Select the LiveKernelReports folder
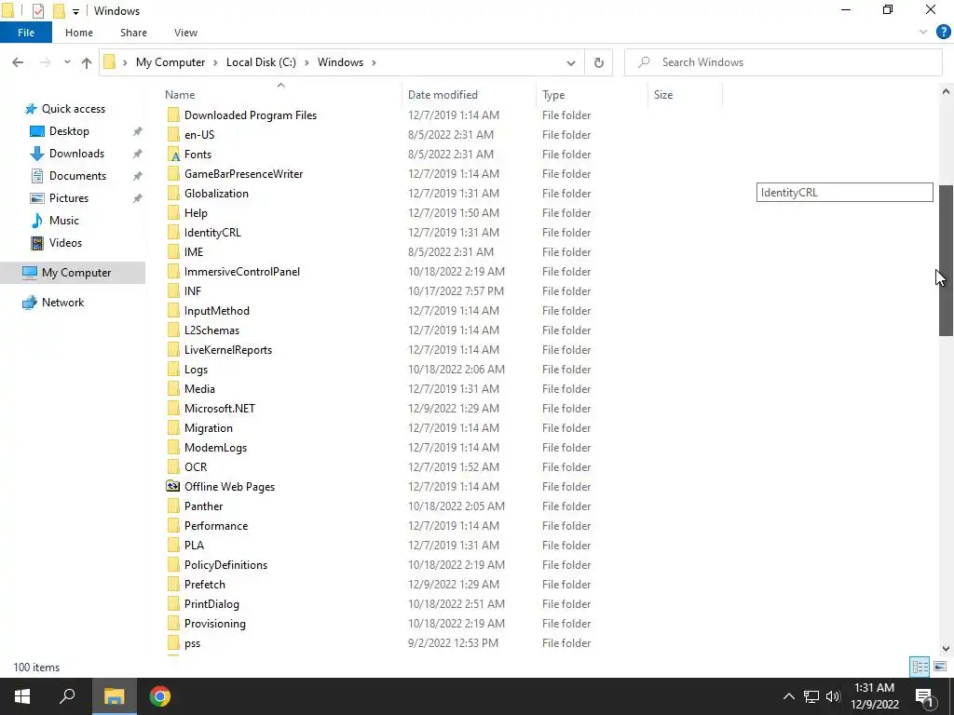 tap(228, 350)
